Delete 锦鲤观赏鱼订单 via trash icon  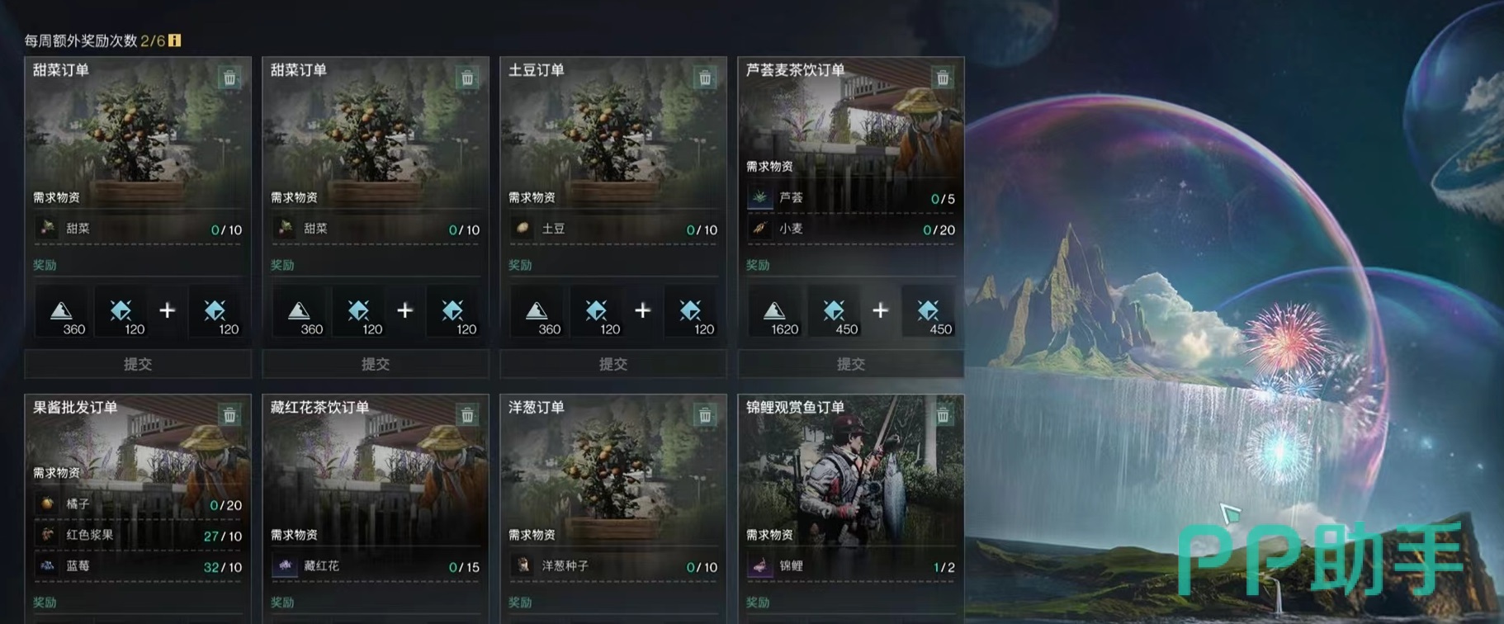943,415
